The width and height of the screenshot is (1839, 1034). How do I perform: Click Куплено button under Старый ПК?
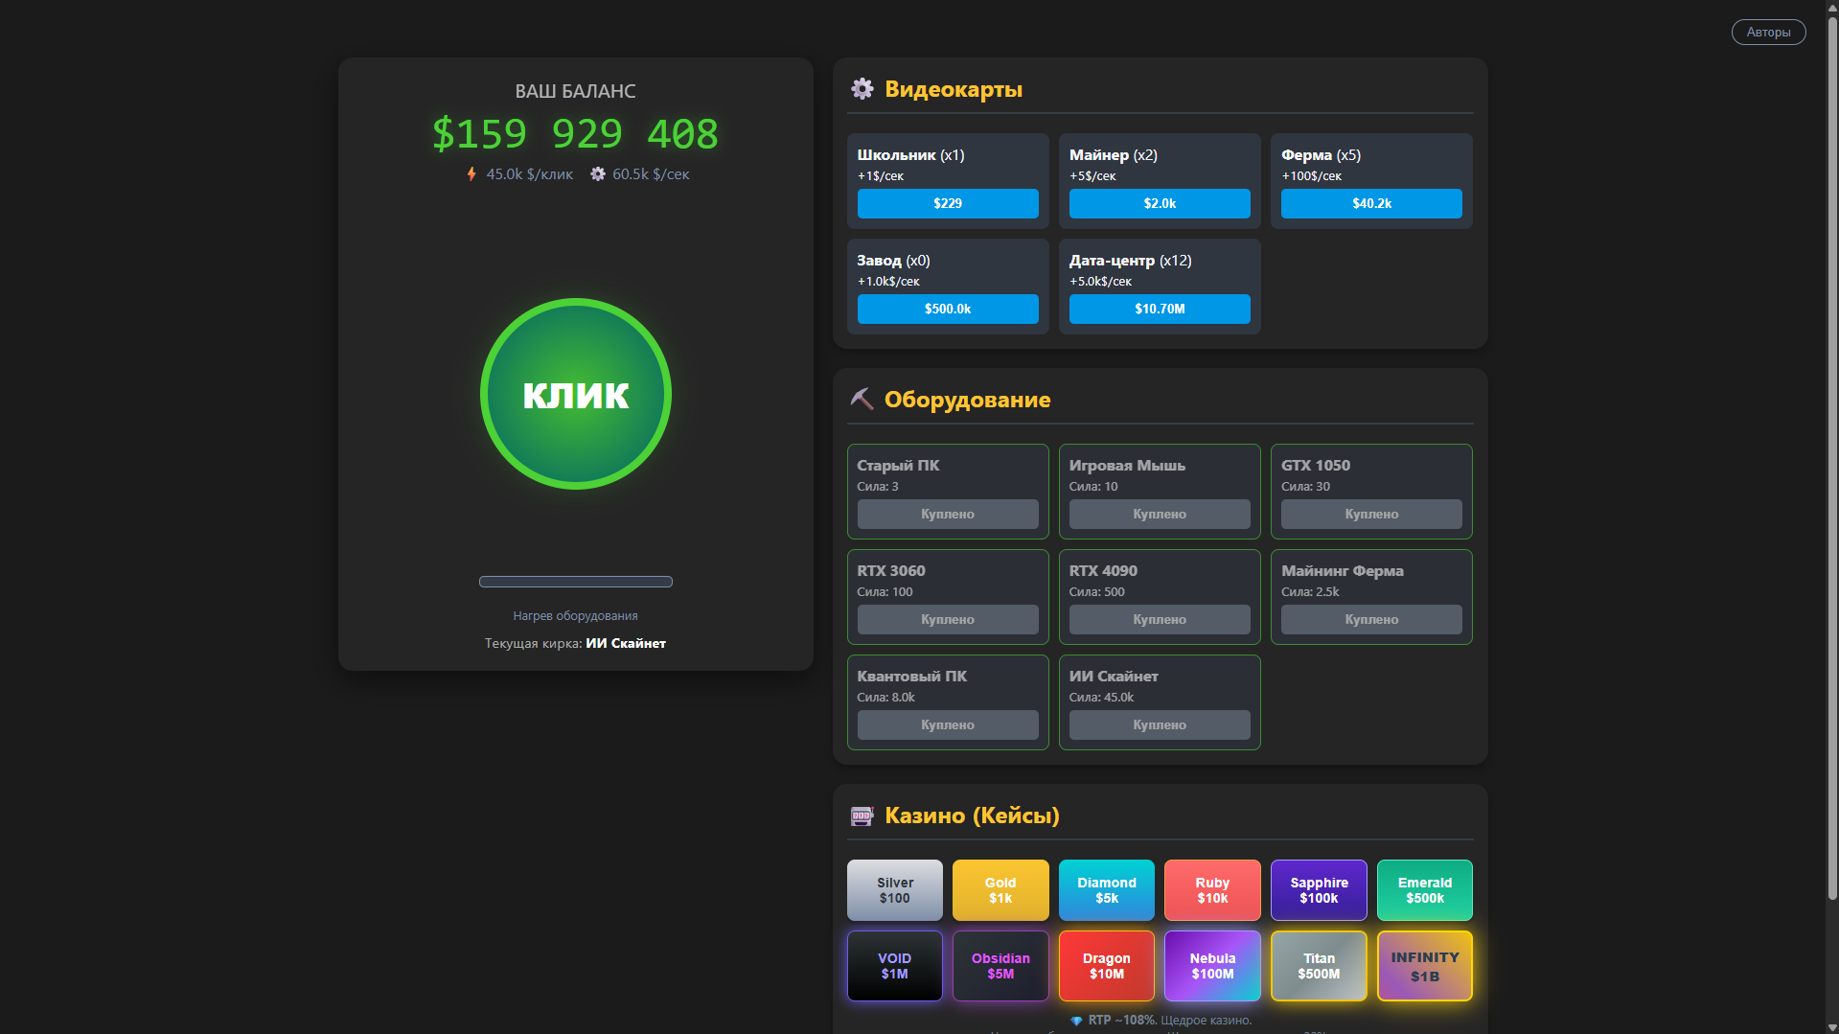coord(947,514)
